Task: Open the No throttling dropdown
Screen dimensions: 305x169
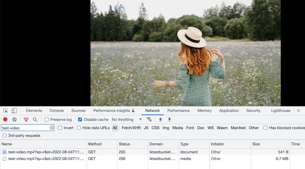Action: pos(127,120)
